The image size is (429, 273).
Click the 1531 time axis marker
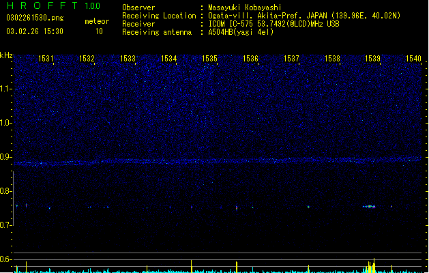[46, 59]
